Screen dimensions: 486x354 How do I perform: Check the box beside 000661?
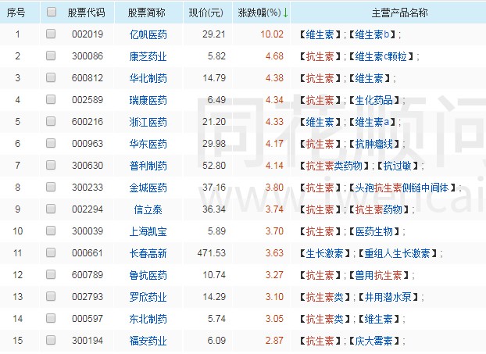coord(51,252)
